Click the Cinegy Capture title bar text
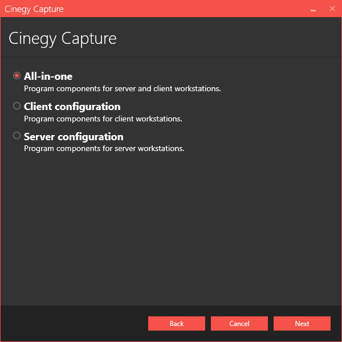 pos(34,9)
